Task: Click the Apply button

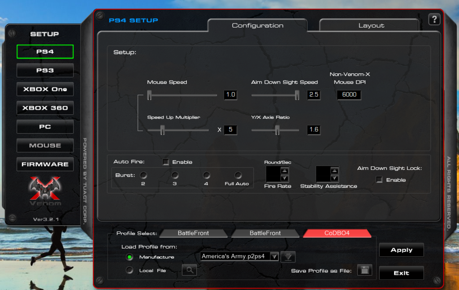Action: [x=401, y=250]
